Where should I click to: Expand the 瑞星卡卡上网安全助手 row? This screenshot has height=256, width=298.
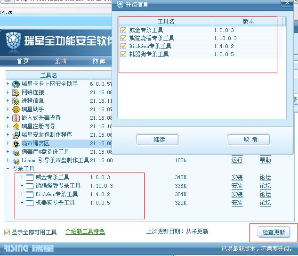pyautogui.click(x=8, y=83)
